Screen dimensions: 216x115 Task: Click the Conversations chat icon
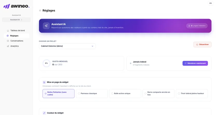click(x=8, y=41)
